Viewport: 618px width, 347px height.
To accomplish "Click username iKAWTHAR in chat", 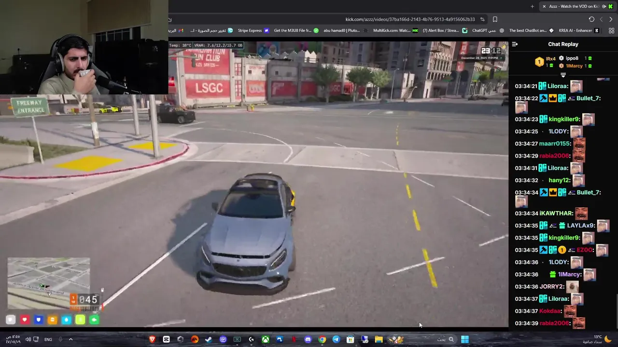I will tap(556, 213).
